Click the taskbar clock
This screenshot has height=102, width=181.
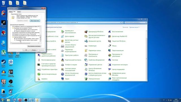pos(176,100)
